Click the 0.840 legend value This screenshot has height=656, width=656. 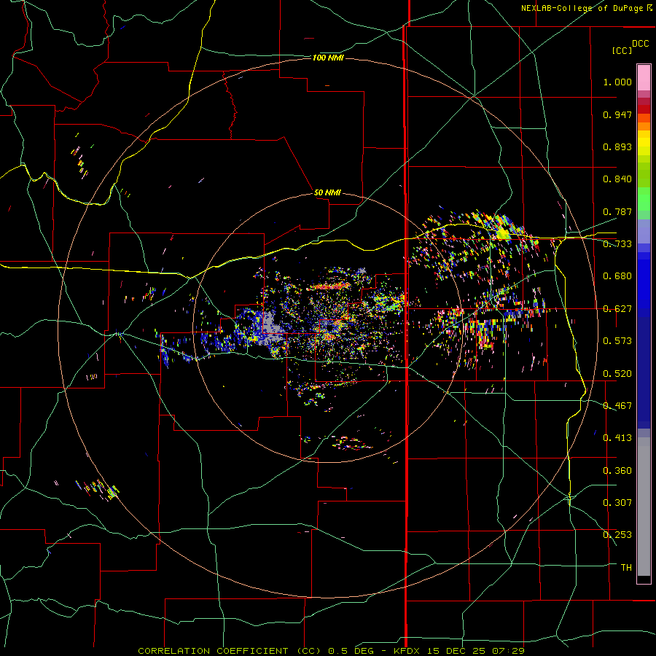[x=617, y=179]
